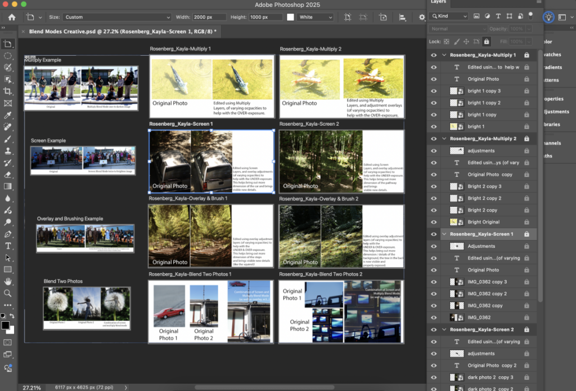Screen dimensions: 576x391
Task: Open the artboard settings gear
Action: pos(422,17)
